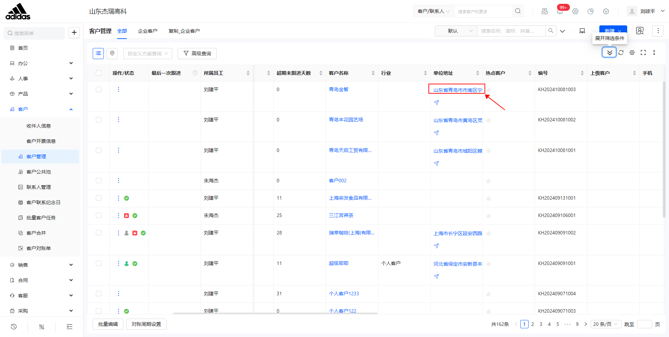
Task: Click the plus button beside menu search
Action: pos(74,33)
